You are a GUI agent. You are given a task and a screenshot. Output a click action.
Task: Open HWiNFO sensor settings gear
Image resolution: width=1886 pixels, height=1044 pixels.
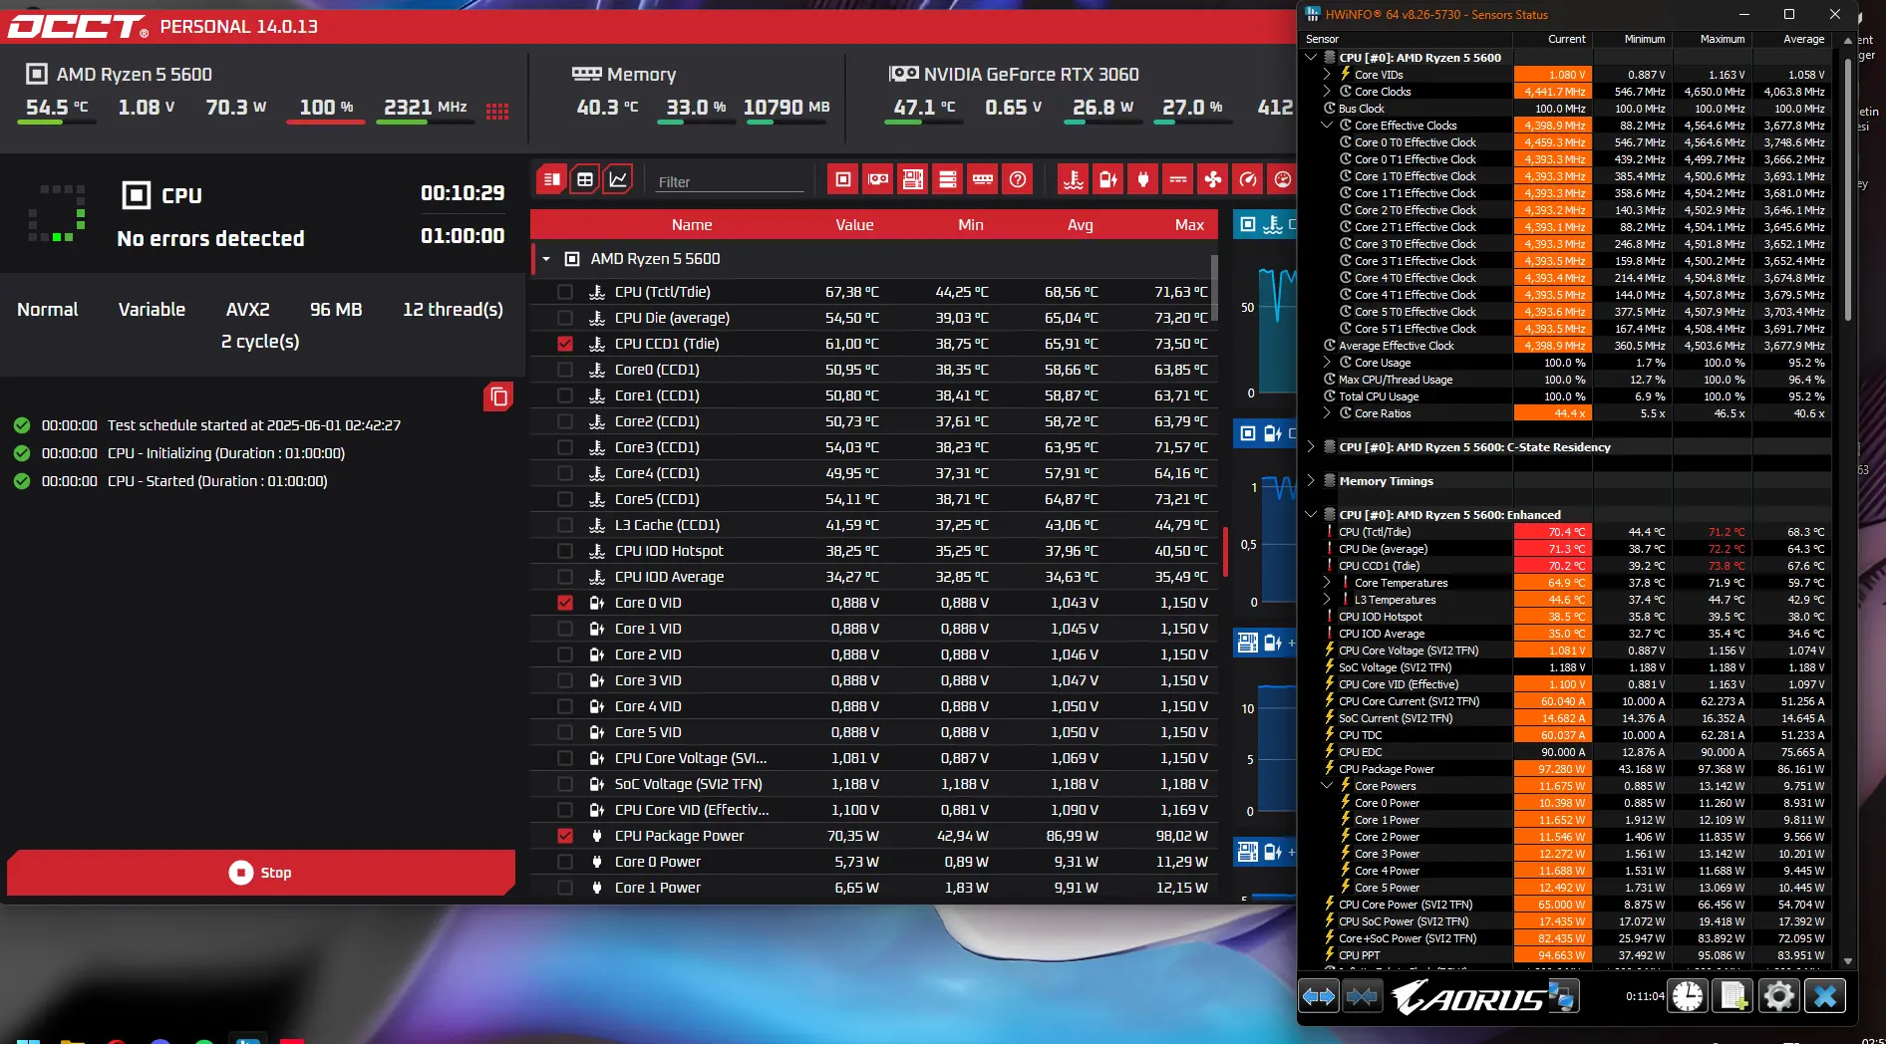pos(1779,995)
